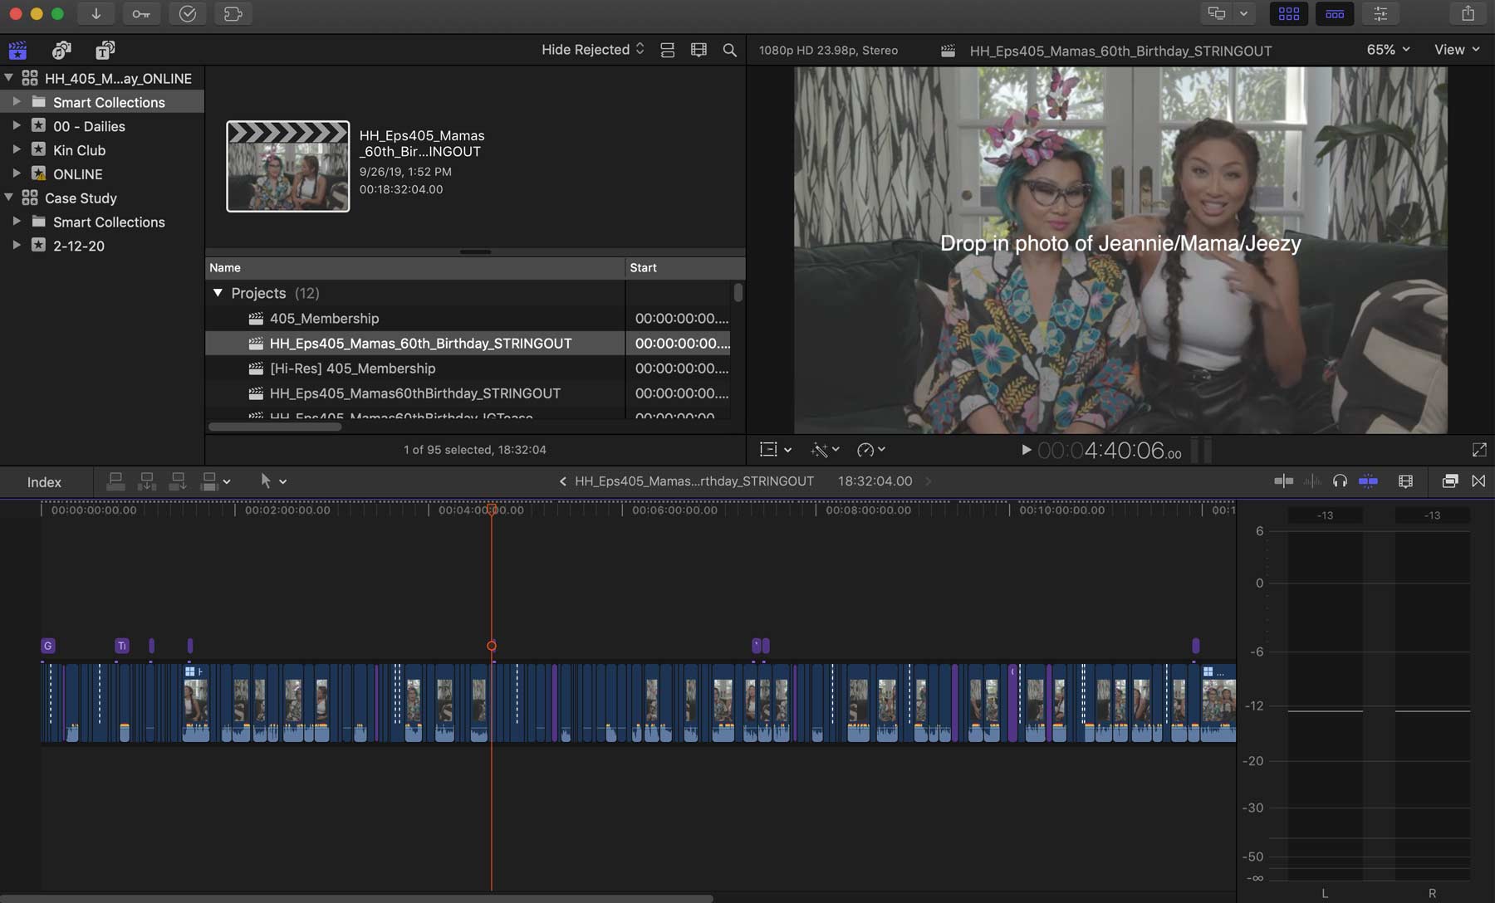Viewport: 1495px width, 903px height.
Task: Click the Import Media down-arrow icon
Action: [96, 13]
